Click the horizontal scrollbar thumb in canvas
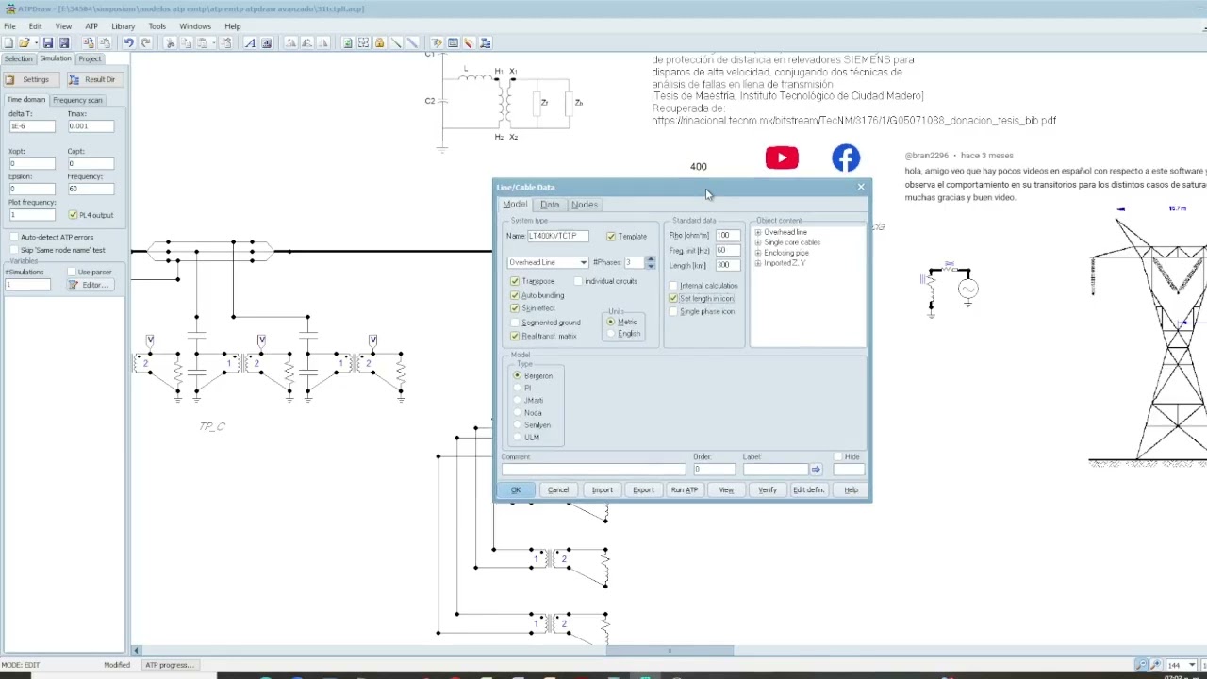The image size is (1207, 679). tap(670, 650)
